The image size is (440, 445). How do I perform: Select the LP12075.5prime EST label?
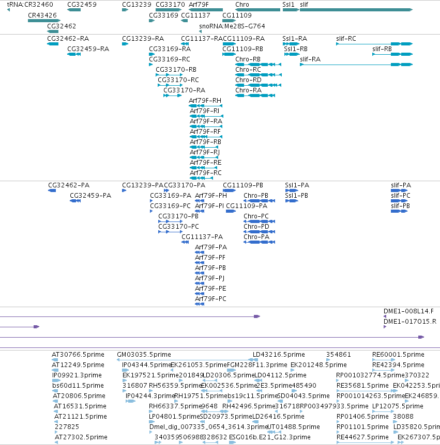(x=398, y=406)
